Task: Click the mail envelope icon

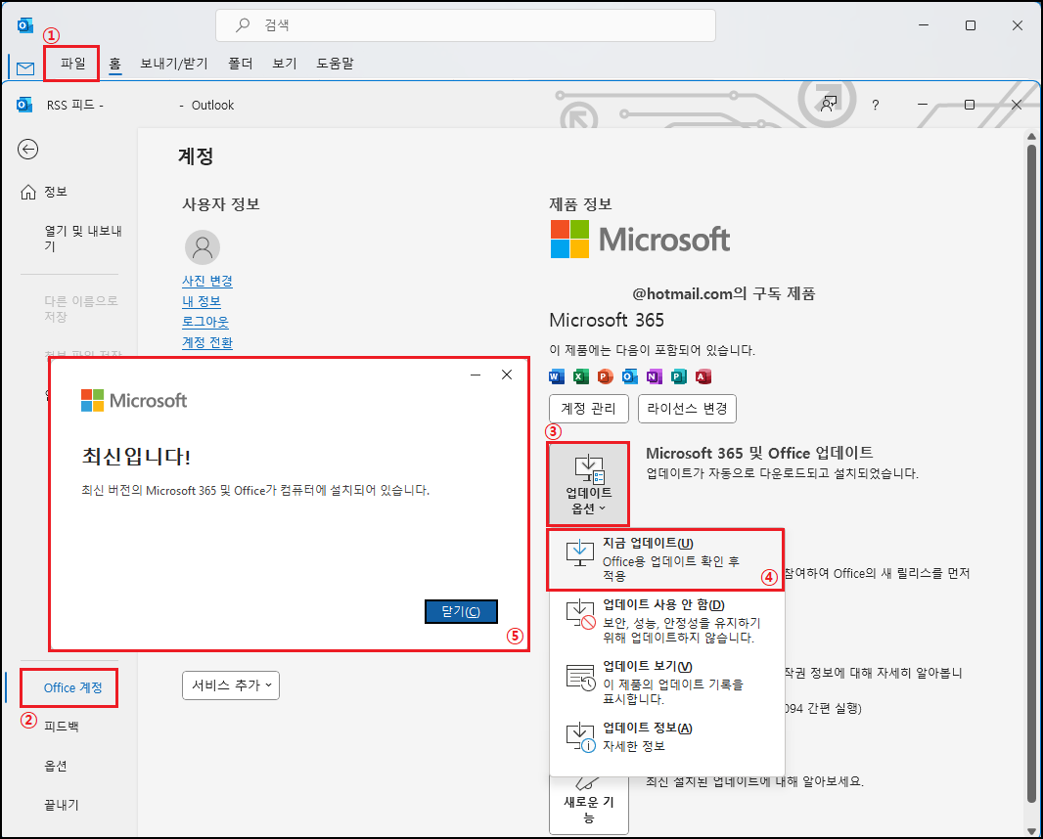Action: (x=25, y=67)
